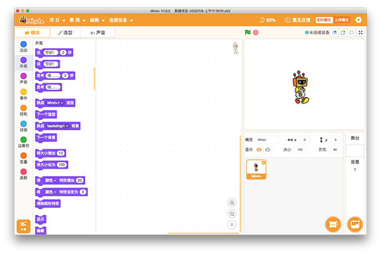
Task: Click the 显示 show block
Action: point(41,219)
